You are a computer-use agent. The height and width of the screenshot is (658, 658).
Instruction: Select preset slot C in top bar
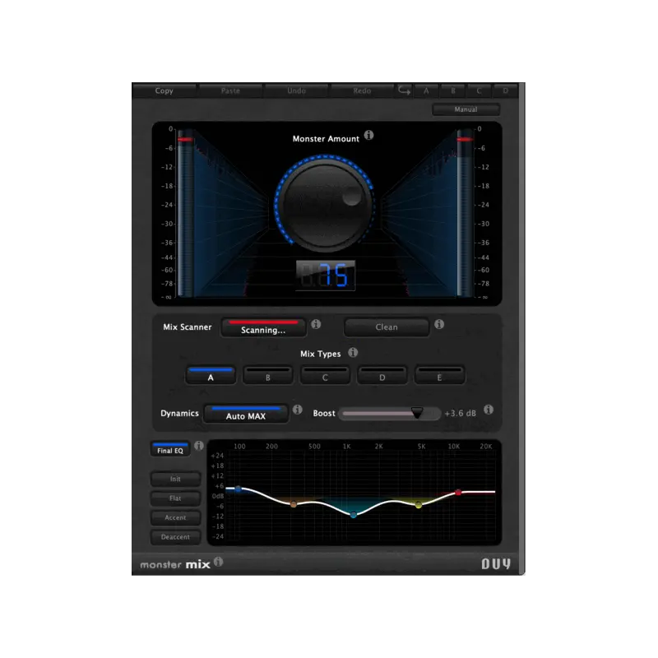pos(479,90)
